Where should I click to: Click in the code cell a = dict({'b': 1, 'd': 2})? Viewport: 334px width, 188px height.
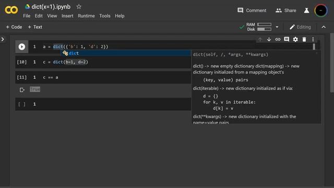click(76, 46)
